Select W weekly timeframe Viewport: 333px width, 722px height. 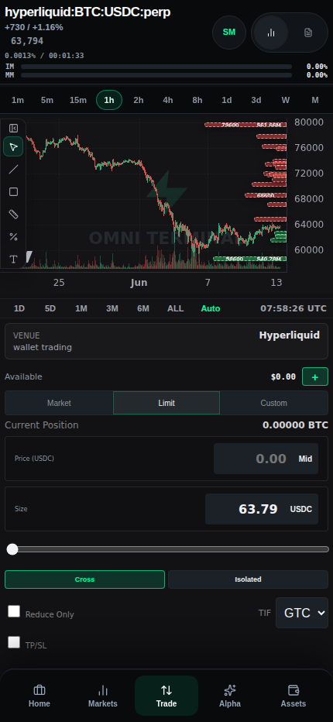pos(286,100)
